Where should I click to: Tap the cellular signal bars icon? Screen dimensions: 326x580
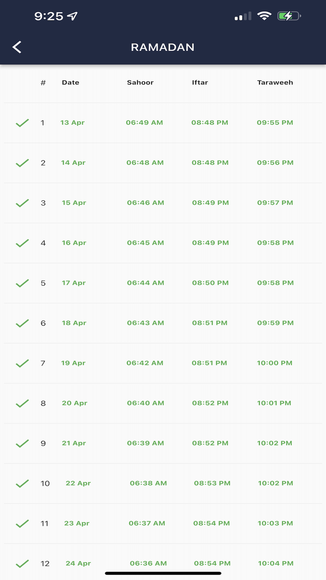pos(243,17)
